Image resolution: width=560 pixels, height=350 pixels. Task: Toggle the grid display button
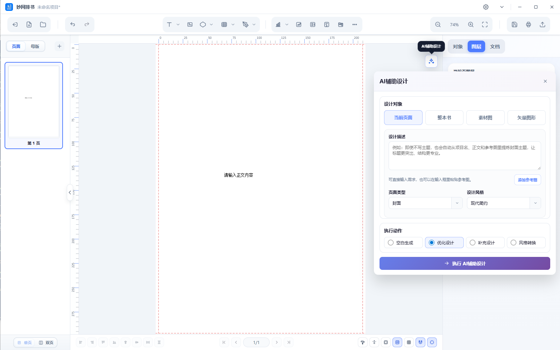409,342
